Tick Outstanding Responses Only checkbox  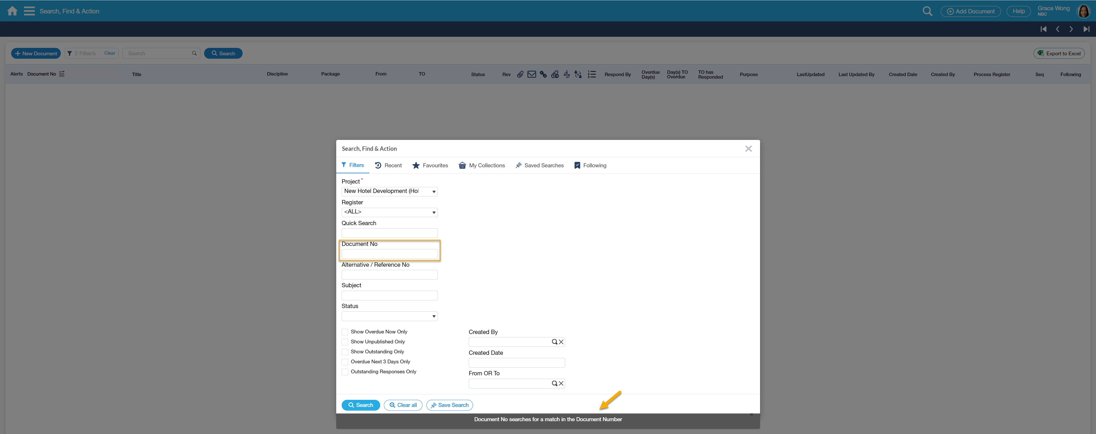point(345,372)
